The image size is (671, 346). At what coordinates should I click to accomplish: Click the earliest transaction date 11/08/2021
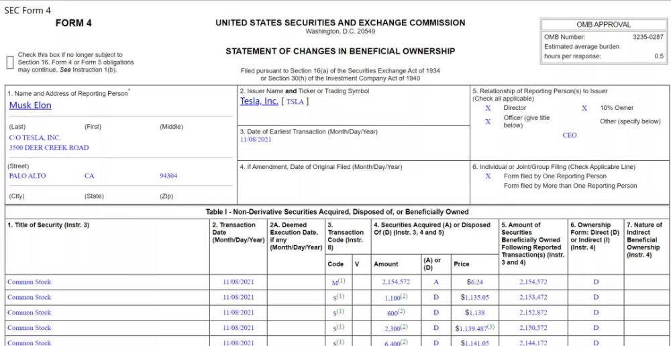pos(256,140)
